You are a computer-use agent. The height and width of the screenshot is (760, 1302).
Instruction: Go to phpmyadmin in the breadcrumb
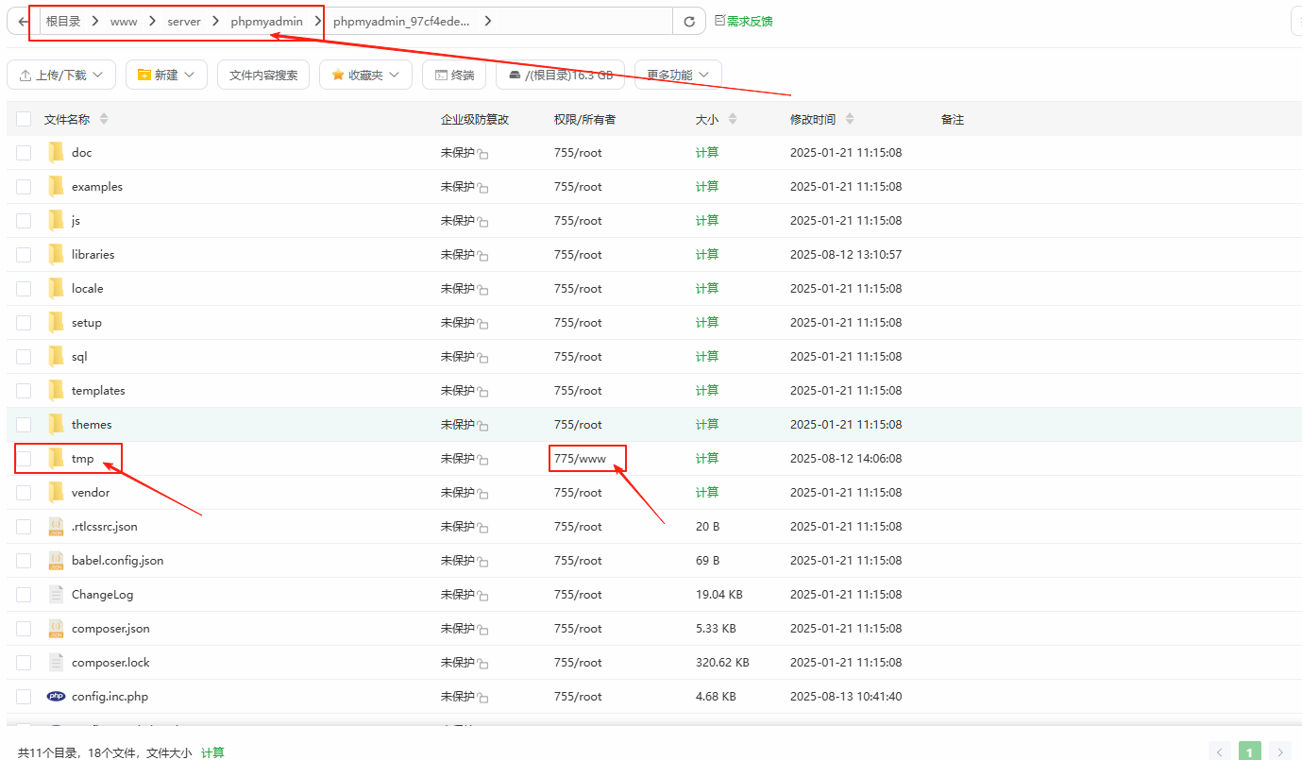coord(266,21)
